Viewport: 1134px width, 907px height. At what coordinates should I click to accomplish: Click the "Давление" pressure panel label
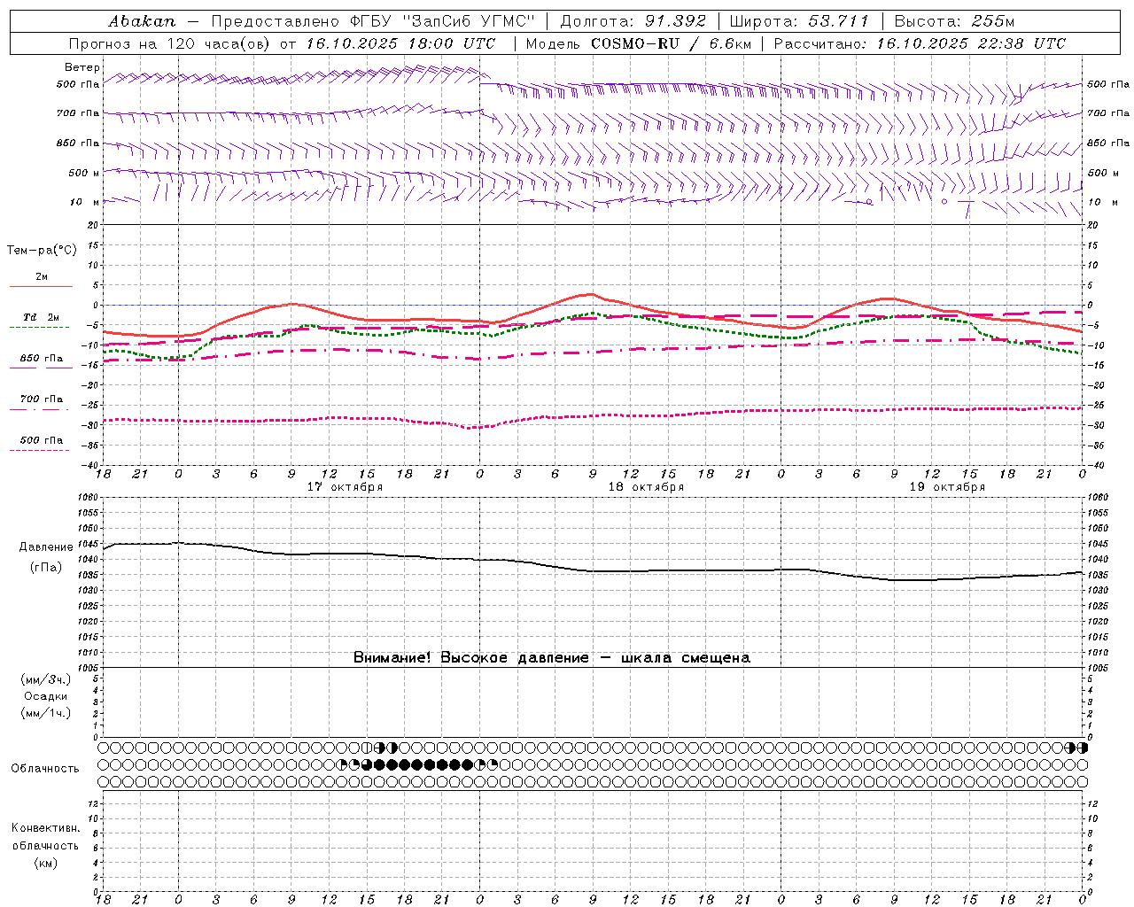click(46, 547)
